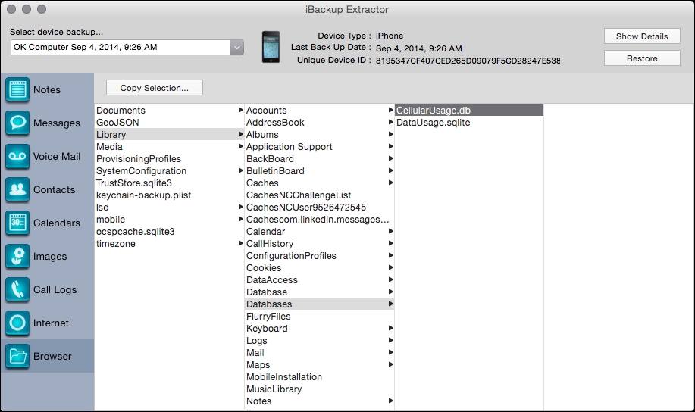Select the DataAccess folder
Image resolution: width=695 pixels, height=412 pixels.
tap(271, 280)
